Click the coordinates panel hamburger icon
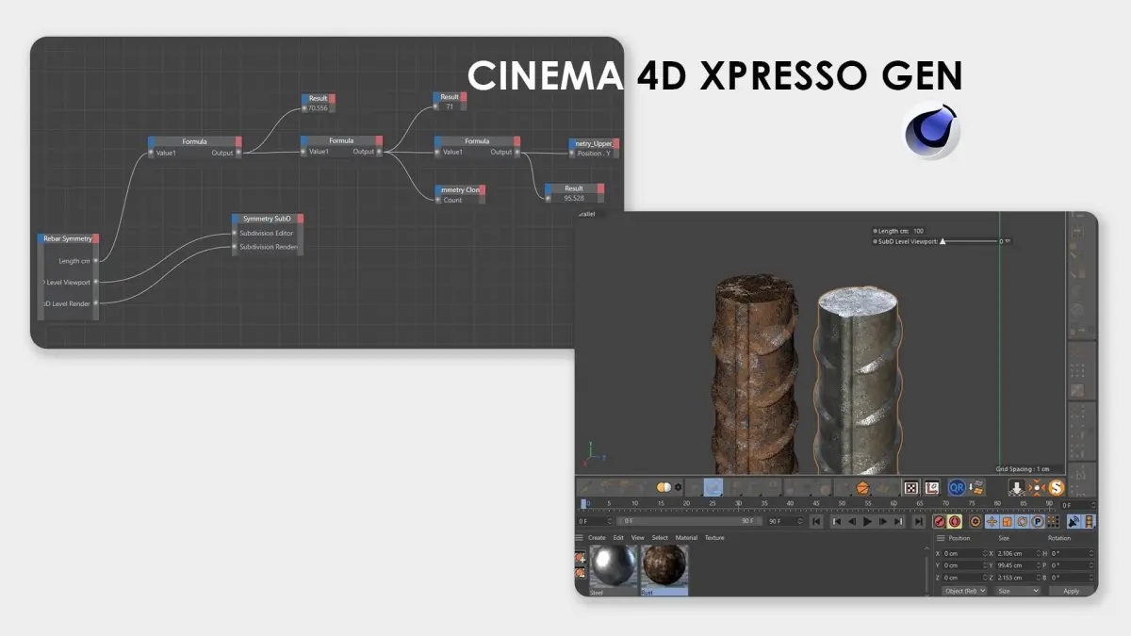The height and width of the screenshot is (636, 1131). 940,538
